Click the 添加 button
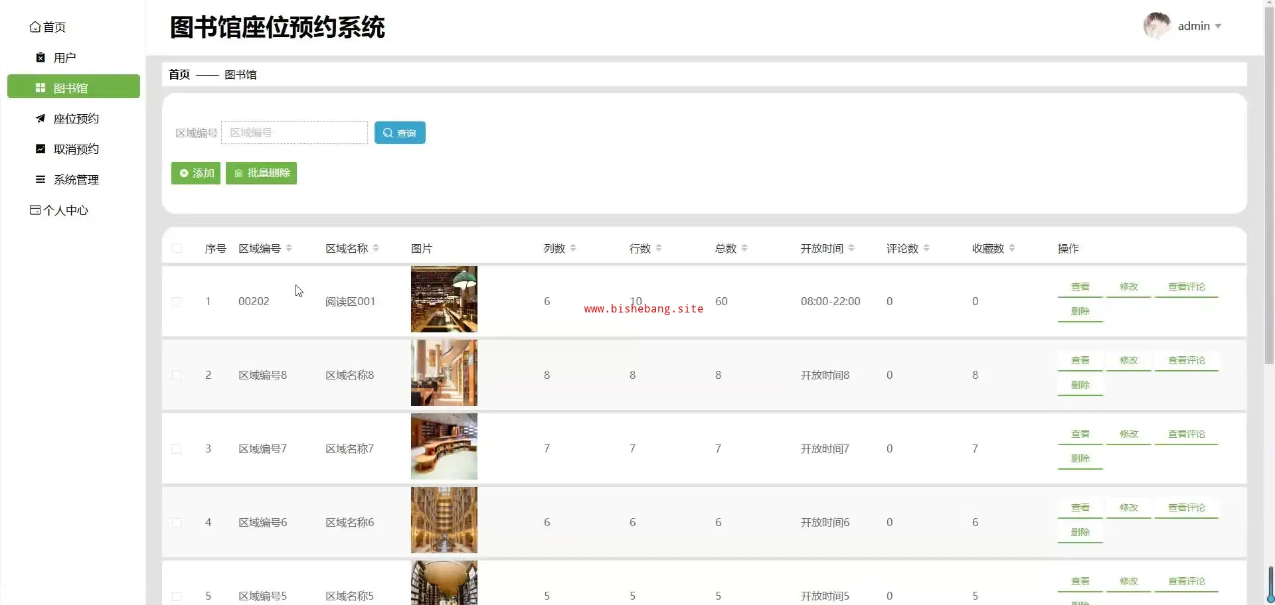 coord(196,173)
